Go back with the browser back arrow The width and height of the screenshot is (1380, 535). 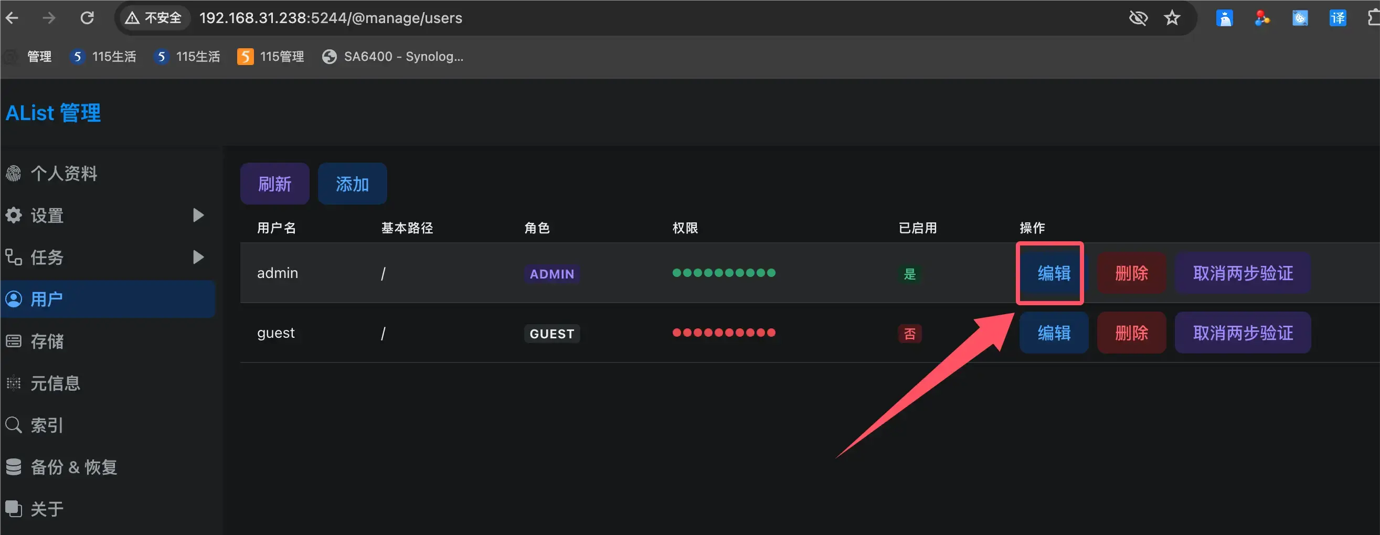point(12,18)
